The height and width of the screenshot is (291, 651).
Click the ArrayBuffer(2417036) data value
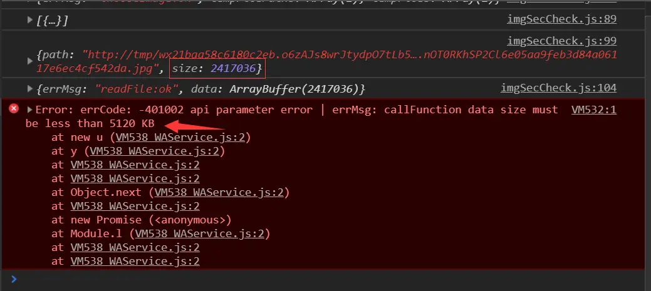point(295,89)
